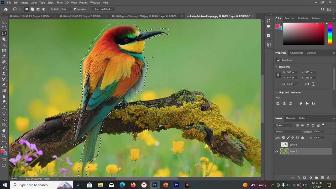The image size is (336, 189).
Task: Open the Filter menu
Action: [60, 3]
